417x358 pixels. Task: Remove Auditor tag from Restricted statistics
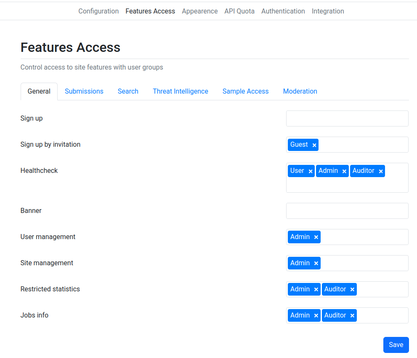(352, 289)
